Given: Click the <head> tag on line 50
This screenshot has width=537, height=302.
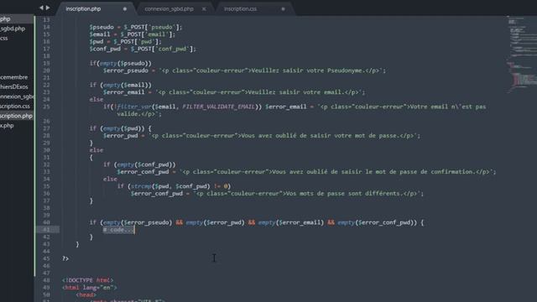Looking at the screenshot, I should pos(86,294).
